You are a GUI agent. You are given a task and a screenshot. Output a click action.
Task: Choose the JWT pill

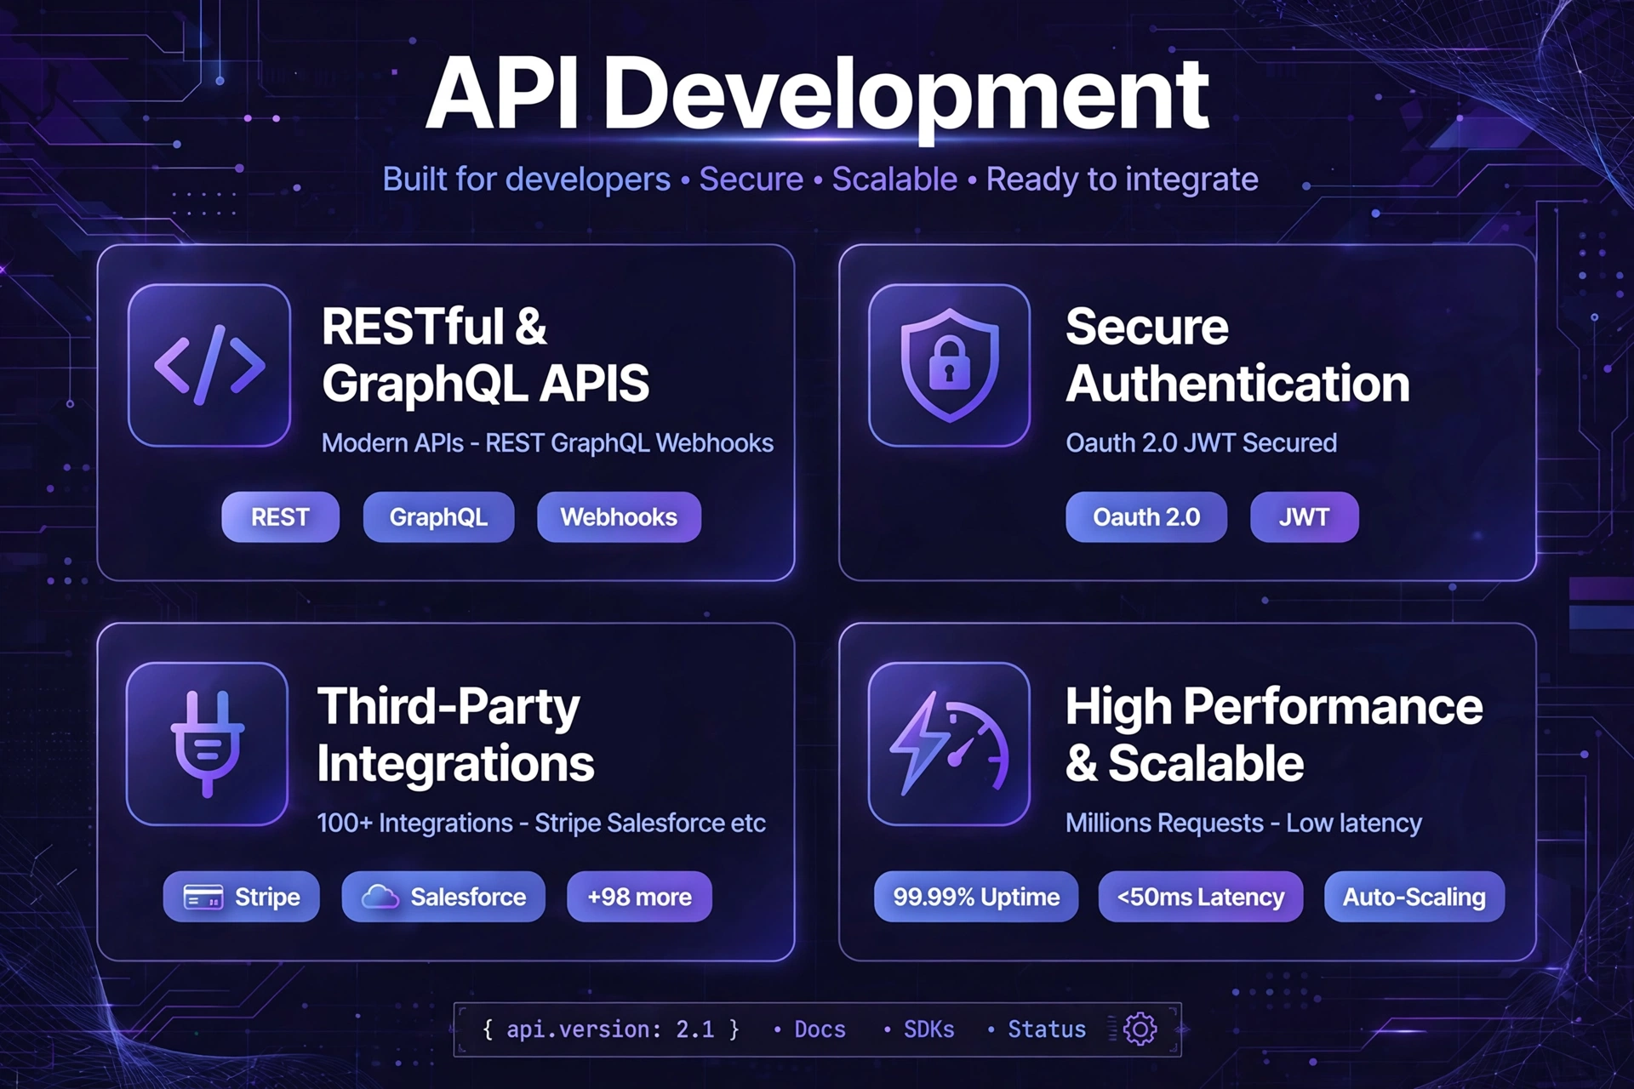point(1304,516)
